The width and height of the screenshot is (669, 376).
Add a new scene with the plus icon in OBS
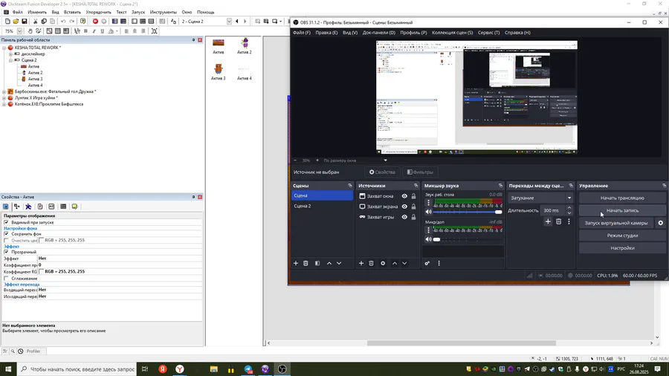296,264
